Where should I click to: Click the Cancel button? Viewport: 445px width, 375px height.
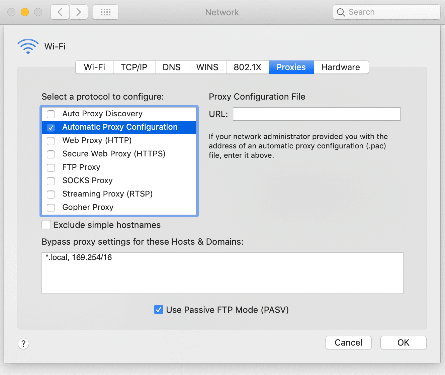(348, 342)
